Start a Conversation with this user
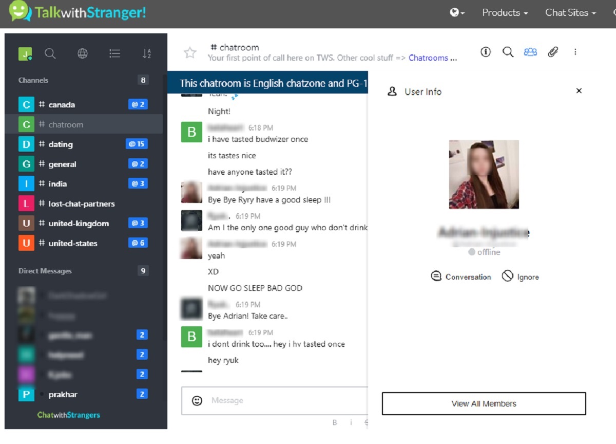 click(x=461, y=277)
